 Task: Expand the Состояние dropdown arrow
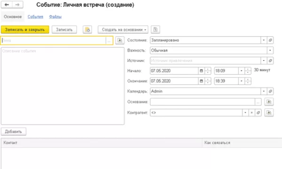264,40
